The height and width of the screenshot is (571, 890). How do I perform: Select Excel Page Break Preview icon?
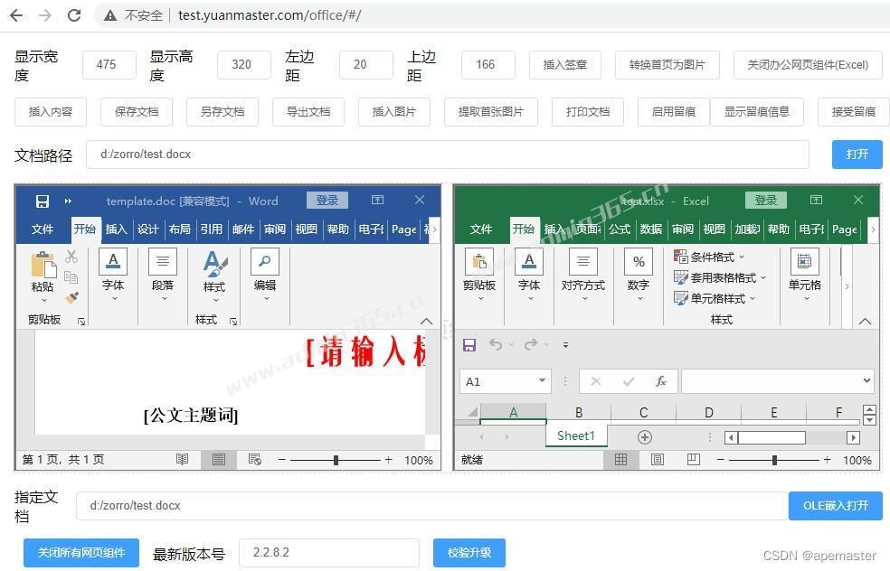[693, 459]
